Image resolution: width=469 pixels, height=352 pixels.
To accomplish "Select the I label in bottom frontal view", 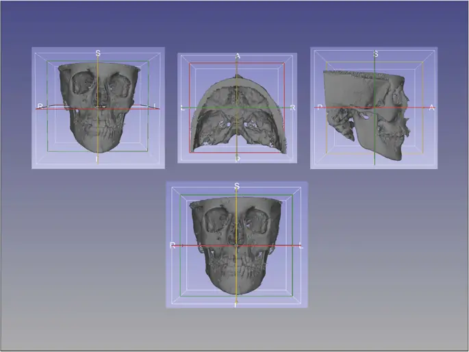I will [236, 304].
